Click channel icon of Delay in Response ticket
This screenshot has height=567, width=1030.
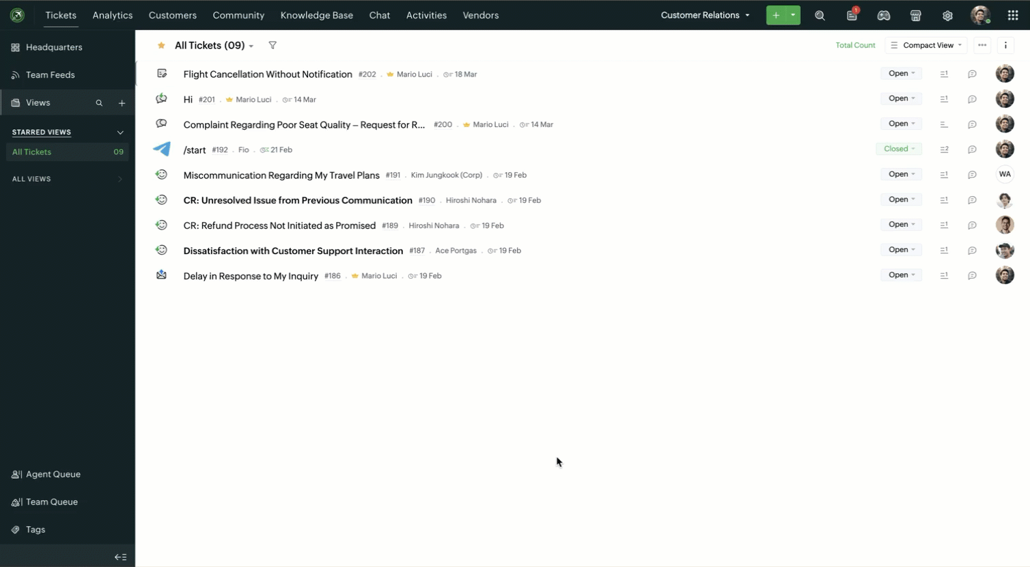pos(162,275)
